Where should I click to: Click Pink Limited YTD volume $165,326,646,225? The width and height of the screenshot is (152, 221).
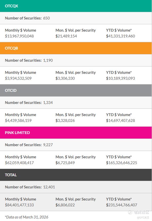point(121,163)
